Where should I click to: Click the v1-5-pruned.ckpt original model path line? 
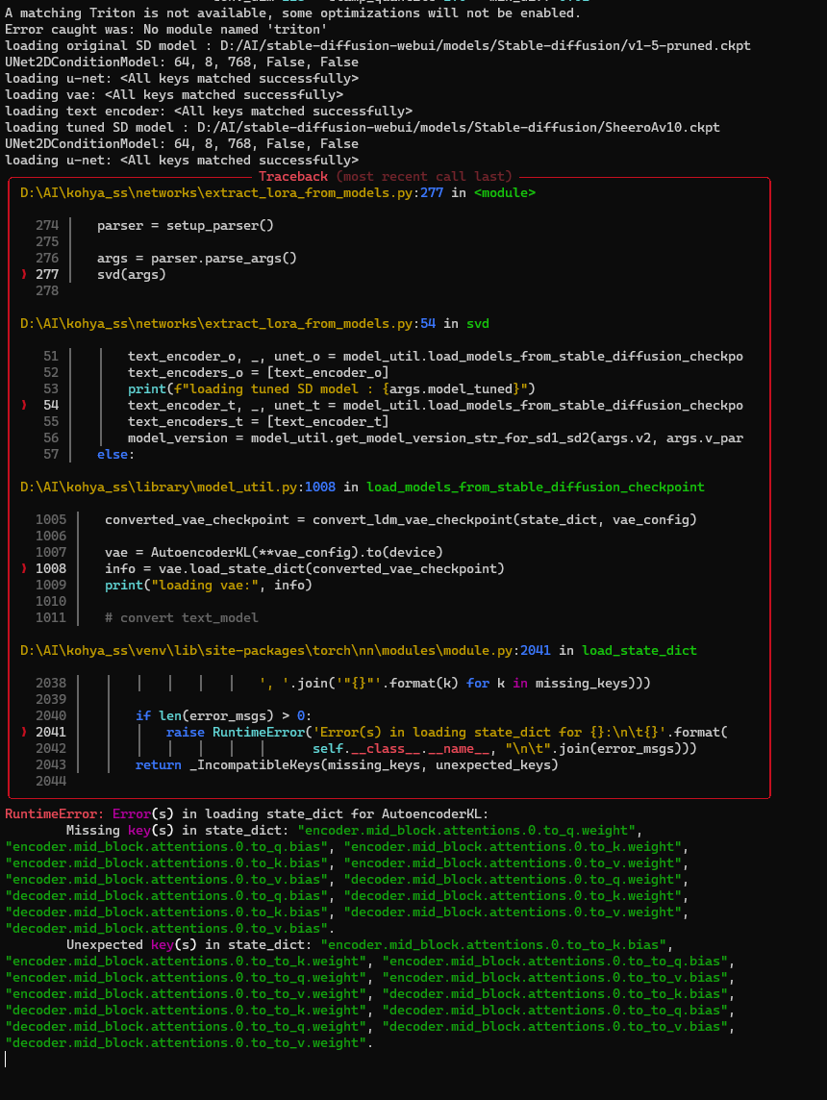385,45
